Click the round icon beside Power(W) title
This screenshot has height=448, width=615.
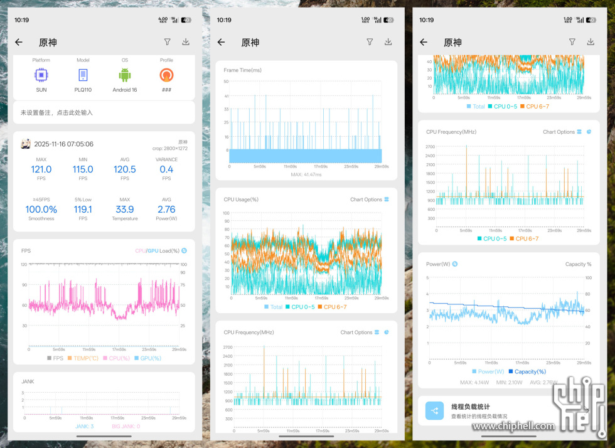455,264
